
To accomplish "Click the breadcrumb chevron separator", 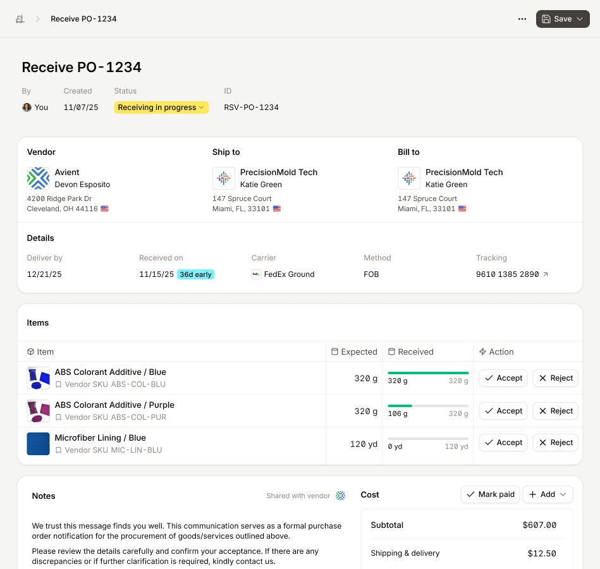I will pos(37,19).
